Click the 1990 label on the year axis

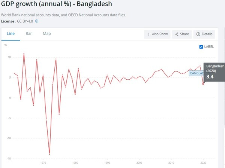pos(107,163)
